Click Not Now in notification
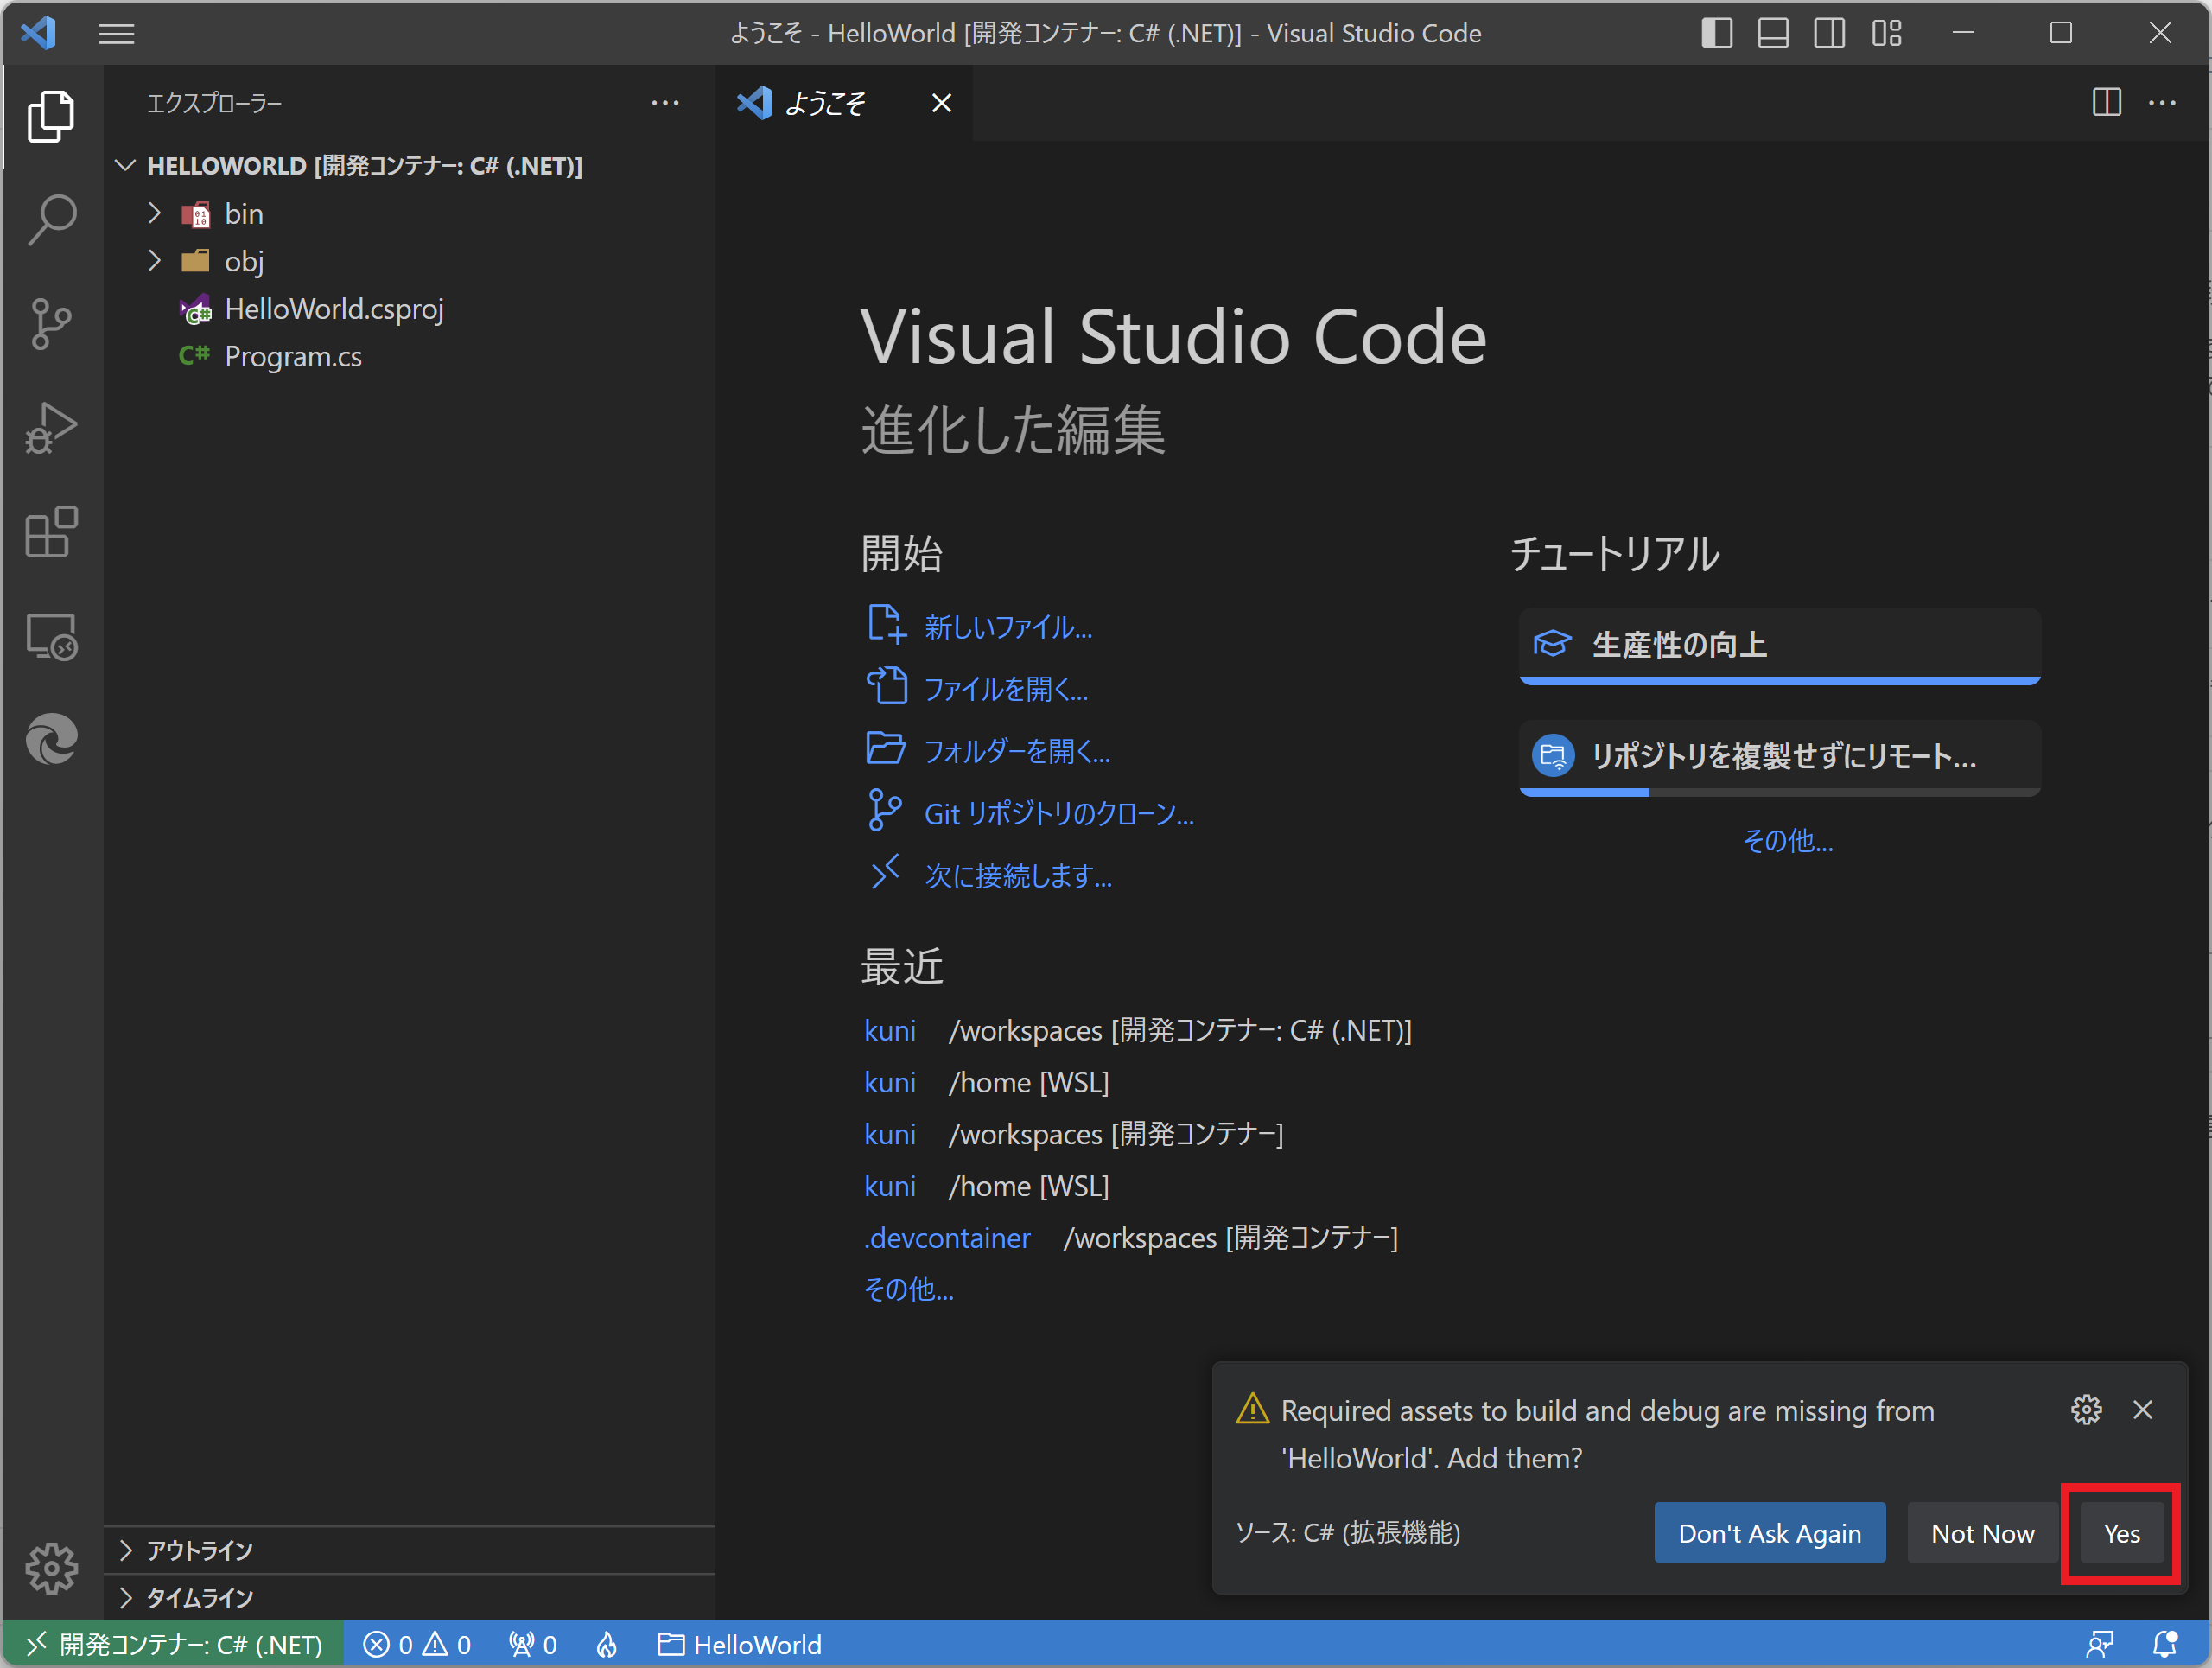This screenshot has height=1668, width=2212. tap(1982, 1533)
